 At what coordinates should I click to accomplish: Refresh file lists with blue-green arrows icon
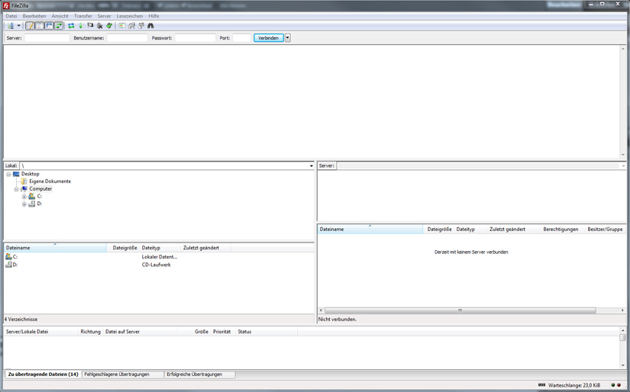pyautogui.click(x=71, y=26)
